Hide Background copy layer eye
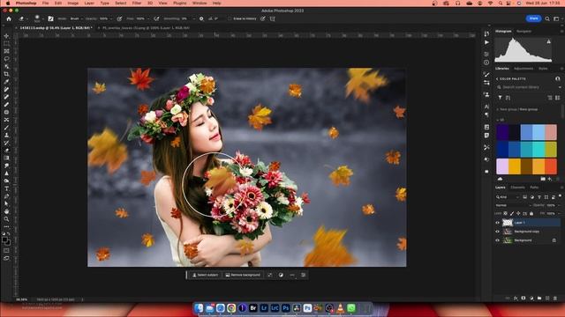Viewport: 565px width, 317px height. (498, 232)
